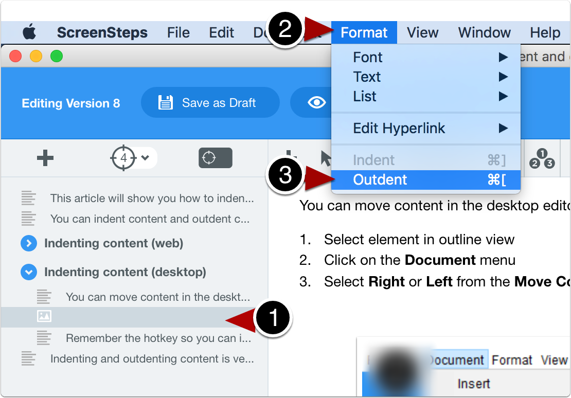Open the File menu
571x398 pixels.
click(x=178, y=33)
